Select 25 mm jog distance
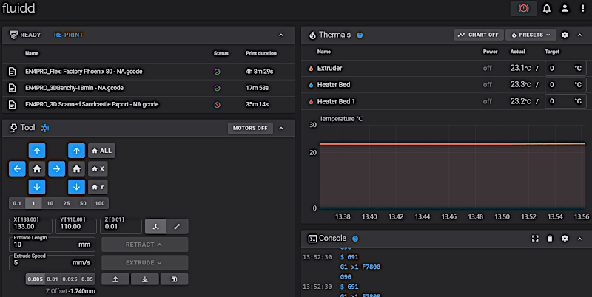The height and width of the screenshot is (297, 592). point(67,203)
